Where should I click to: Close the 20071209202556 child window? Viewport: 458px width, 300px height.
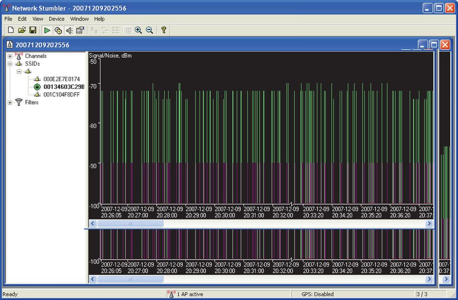click(445, 45)
